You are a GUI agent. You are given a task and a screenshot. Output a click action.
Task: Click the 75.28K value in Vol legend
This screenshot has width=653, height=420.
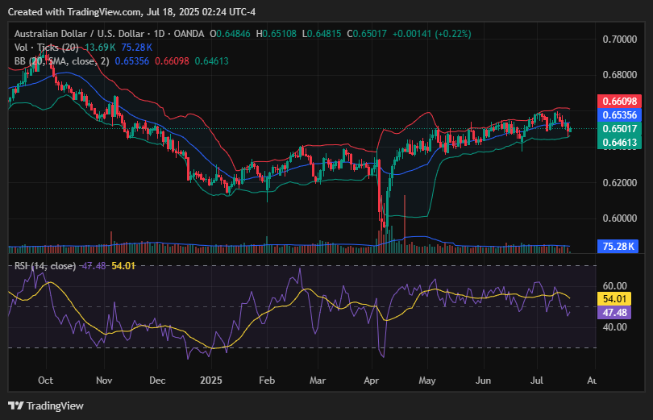[x=136, y=48]
